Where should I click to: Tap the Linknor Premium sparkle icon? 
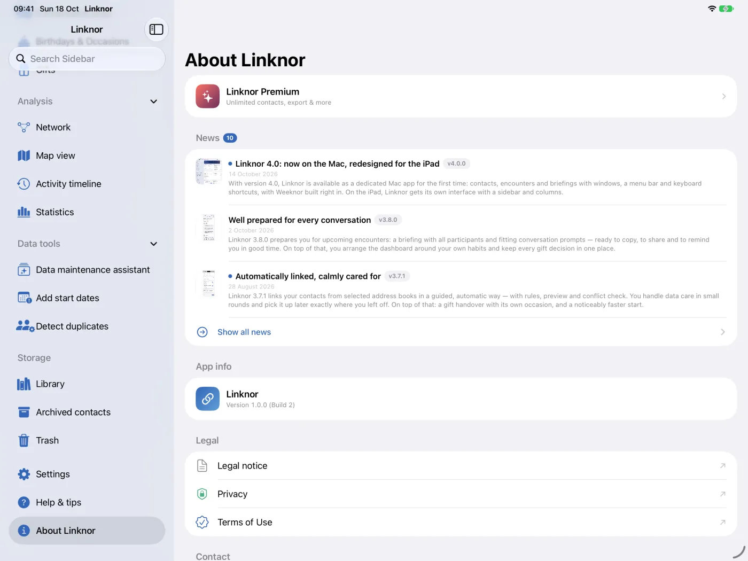tap(207, 96)
